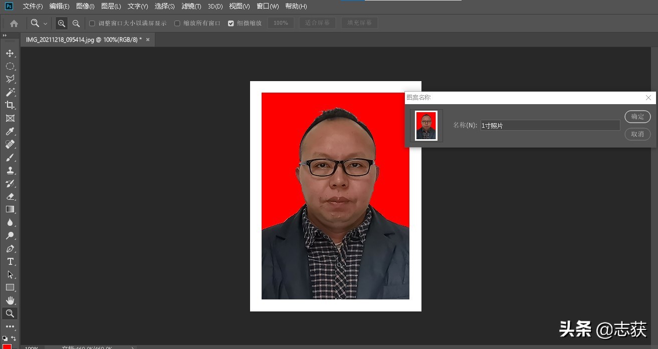
Task: Click the 适合屏幕 button
Action: (x=317, y=23)
